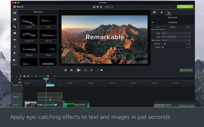This screenshot has height=127, width=204.
Task: Open the Style dropdown showing Grow
Action: 176,33
